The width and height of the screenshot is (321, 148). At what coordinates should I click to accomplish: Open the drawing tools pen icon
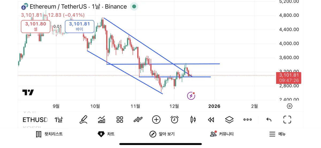83,119
